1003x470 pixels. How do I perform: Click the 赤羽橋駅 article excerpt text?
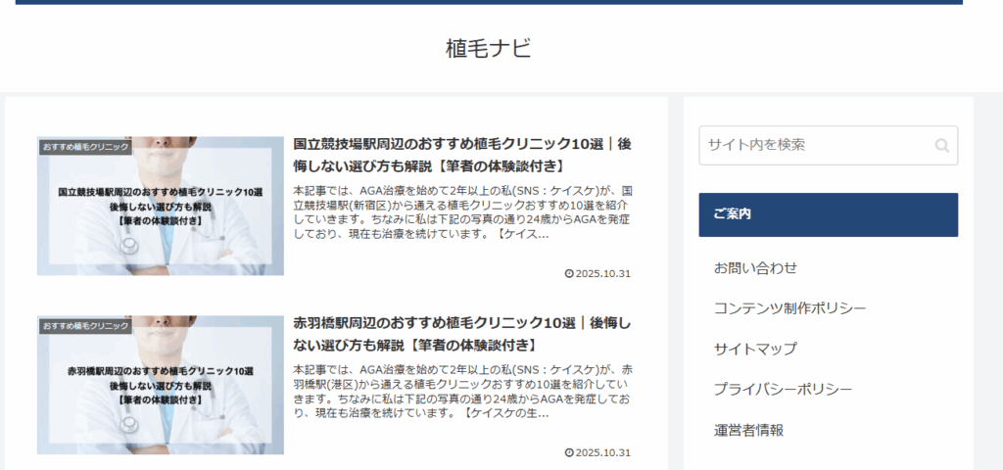pos(461,392)
